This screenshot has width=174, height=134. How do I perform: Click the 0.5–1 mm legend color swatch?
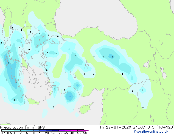[x=11, y=130]
